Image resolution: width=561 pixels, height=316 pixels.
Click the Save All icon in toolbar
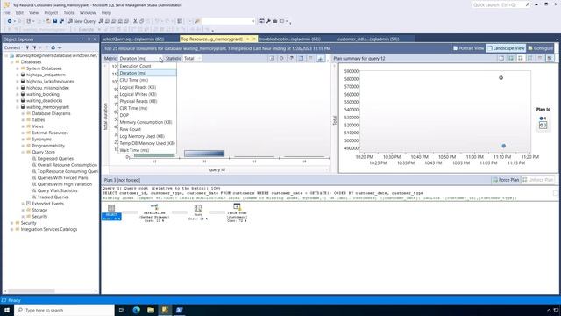pos(61,21)
